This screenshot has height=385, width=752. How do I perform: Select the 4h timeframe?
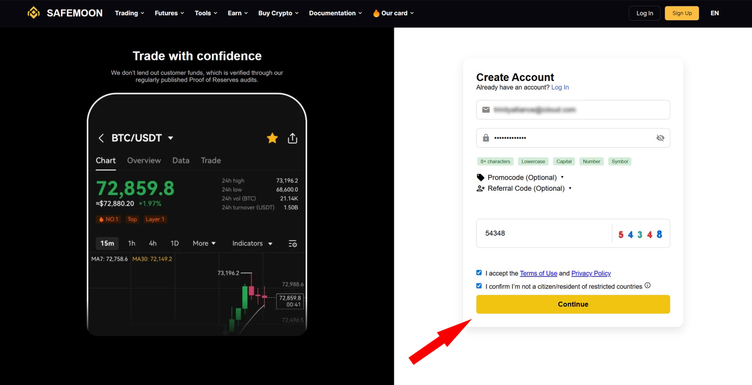tap(153, 243)
